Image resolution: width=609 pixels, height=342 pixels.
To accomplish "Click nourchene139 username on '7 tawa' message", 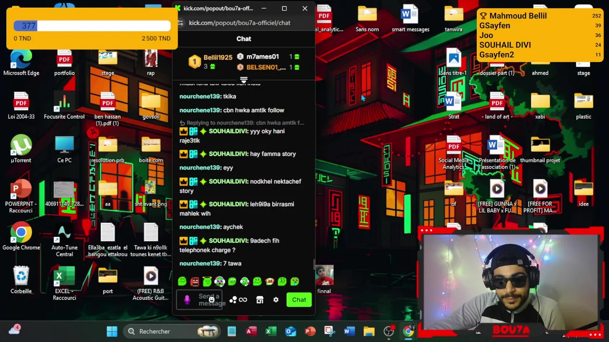I will tap(200, 263).
